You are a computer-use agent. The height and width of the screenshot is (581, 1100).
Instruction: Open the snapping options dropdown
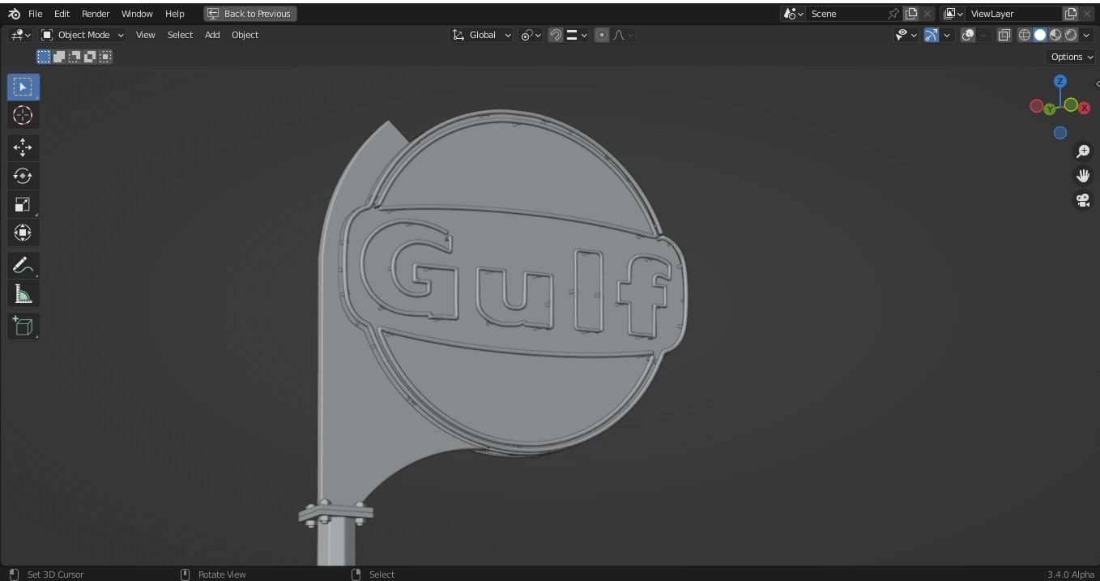pyautogui.click(x=577, y=35)
